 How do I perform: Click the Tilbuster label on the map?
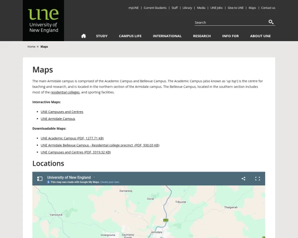(x=181, y=202)
